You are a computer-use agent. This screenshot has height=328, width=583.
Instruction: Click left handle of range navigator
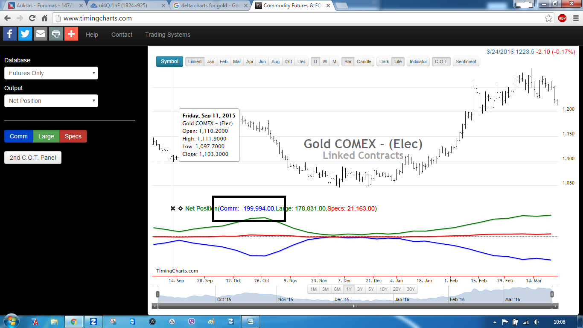tap(157, 294)
